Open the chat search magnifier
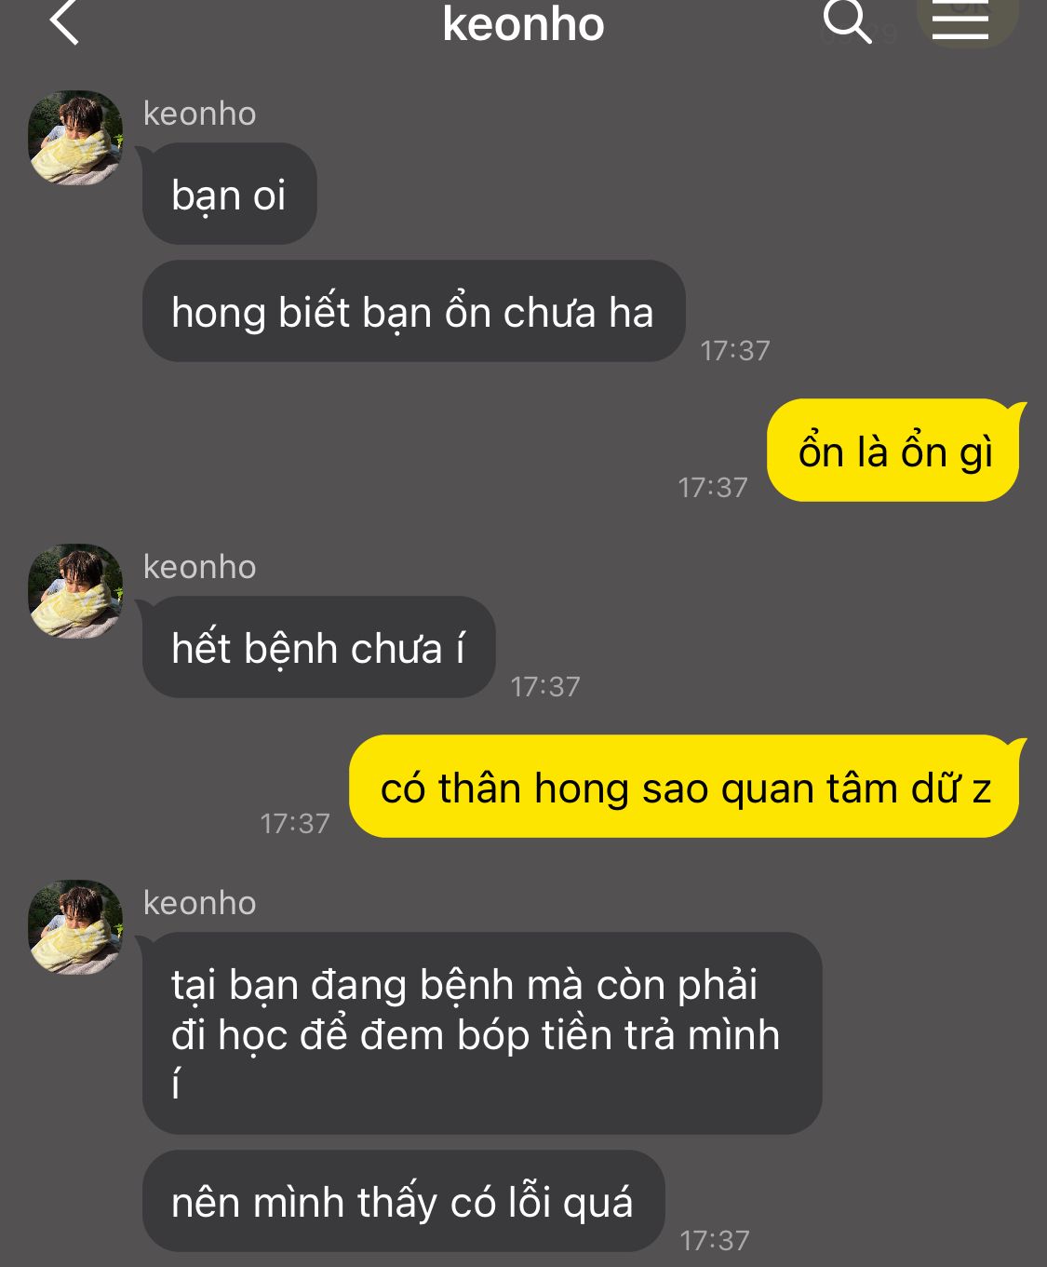The height and width of the screenshot is (1267, 1047). tap(847, 21)
